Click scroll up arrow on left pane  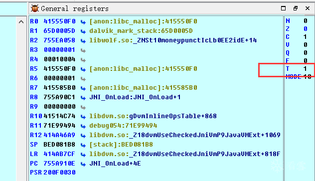(x=21, y=22)
